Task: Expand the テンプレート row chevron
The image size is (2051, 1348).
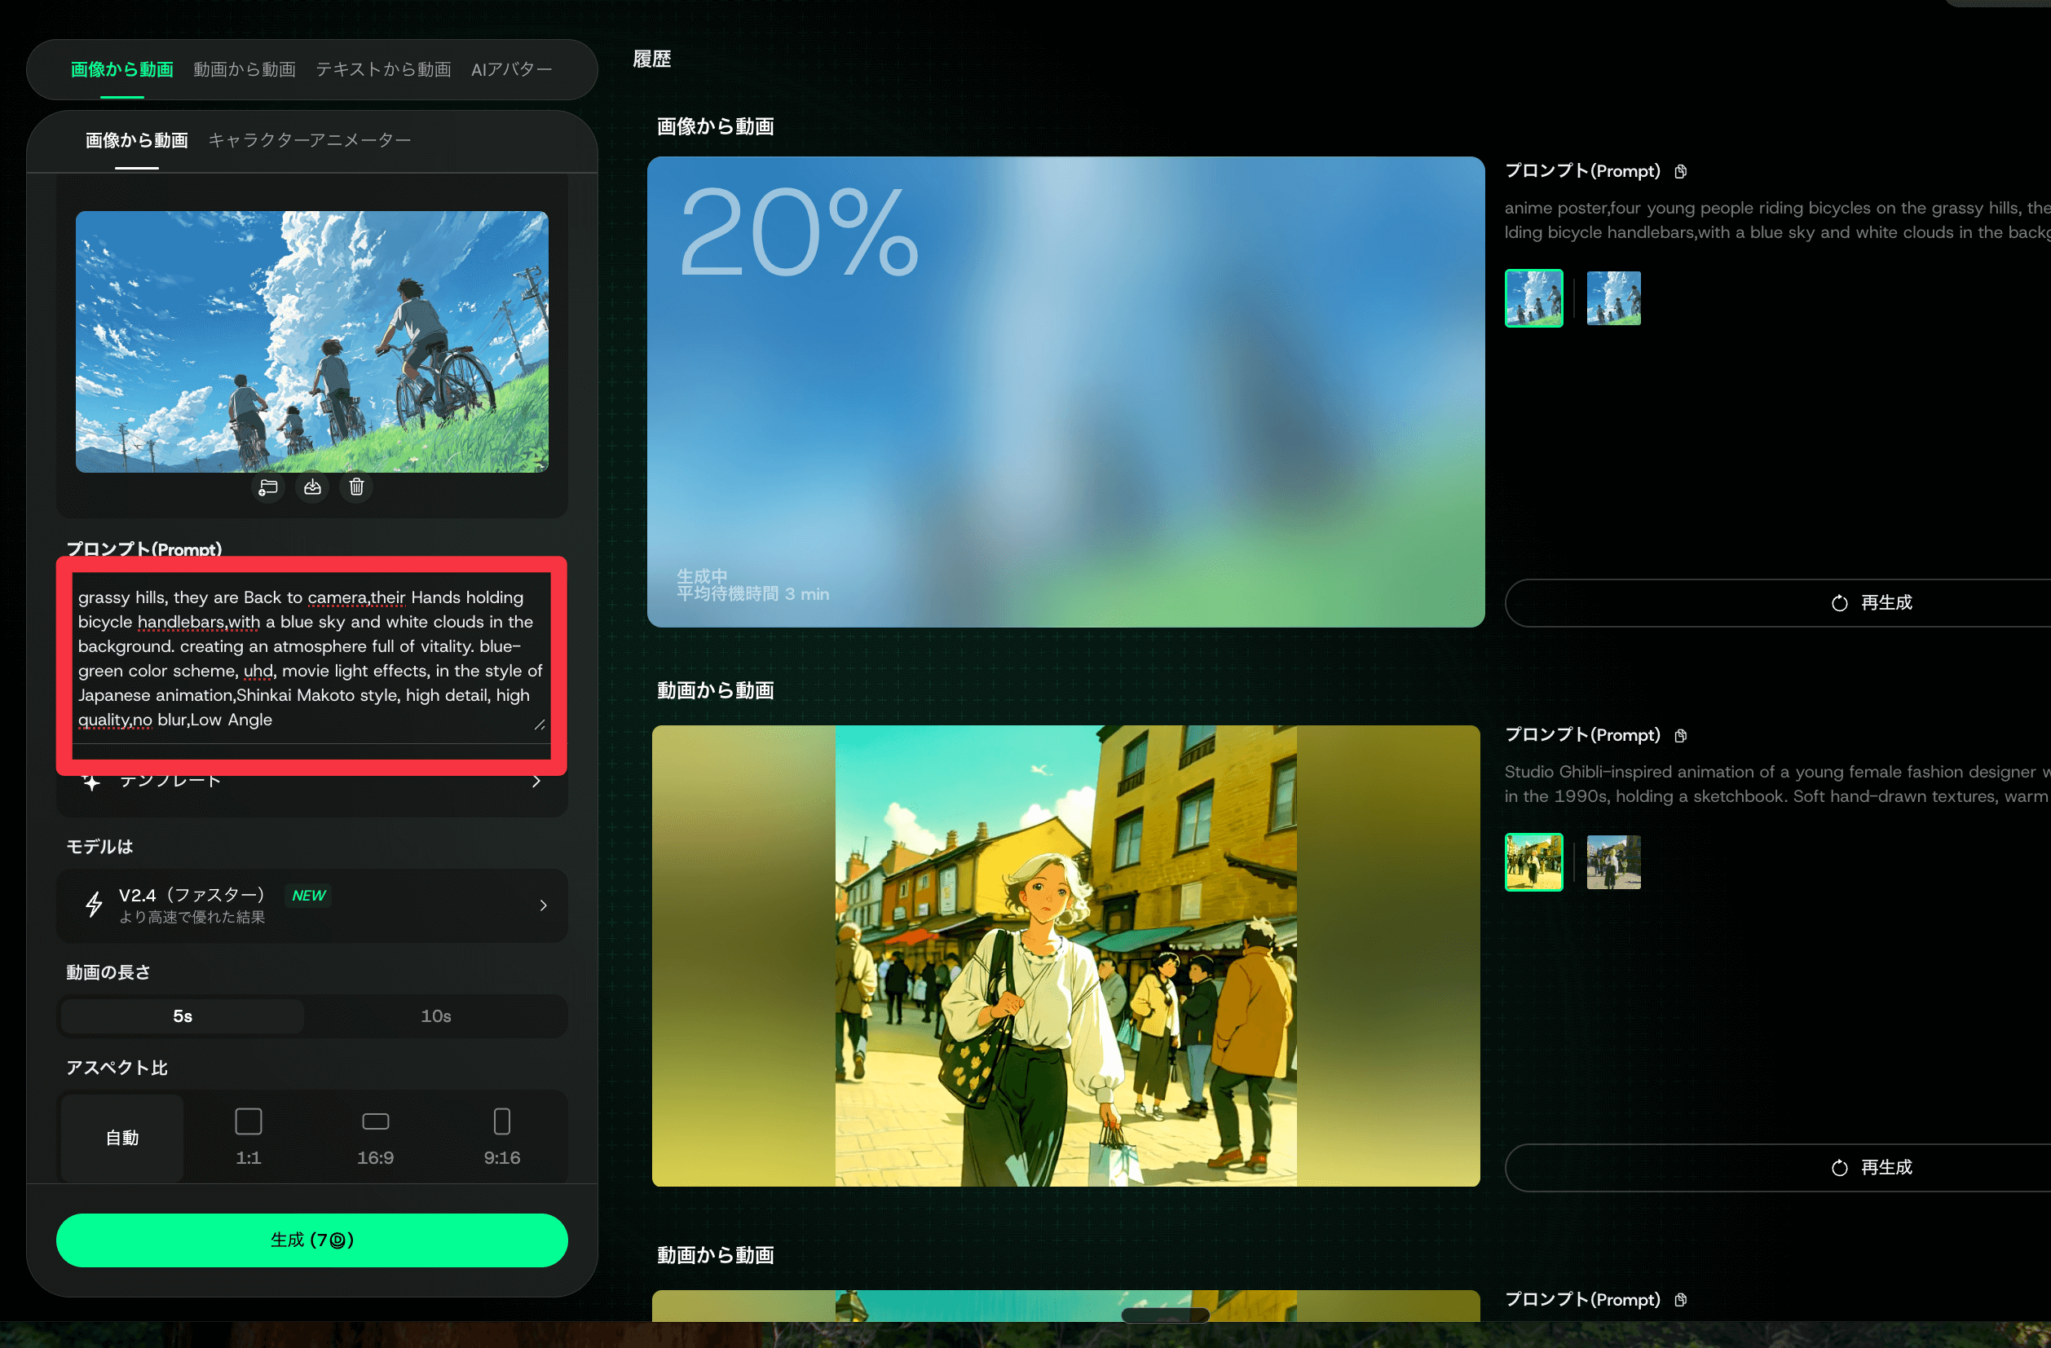Action: tap(536, 782)
